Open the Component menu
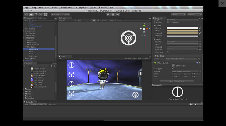This screenshot has width=226, height=126. tap(82, 7)
